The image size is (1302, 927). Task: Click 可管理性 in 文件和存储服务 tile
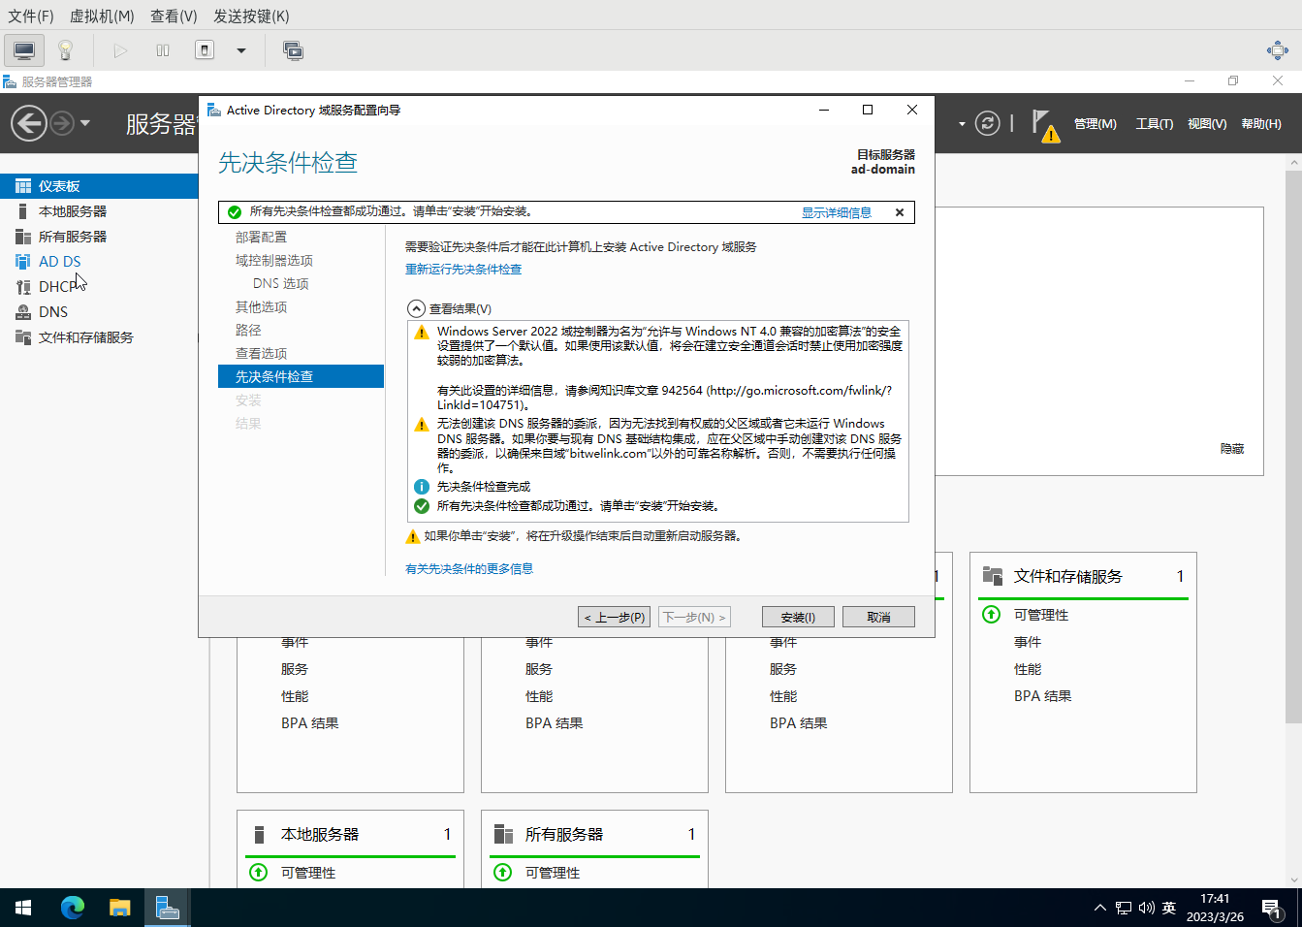pyautogui.click(x=1041, y=615)
